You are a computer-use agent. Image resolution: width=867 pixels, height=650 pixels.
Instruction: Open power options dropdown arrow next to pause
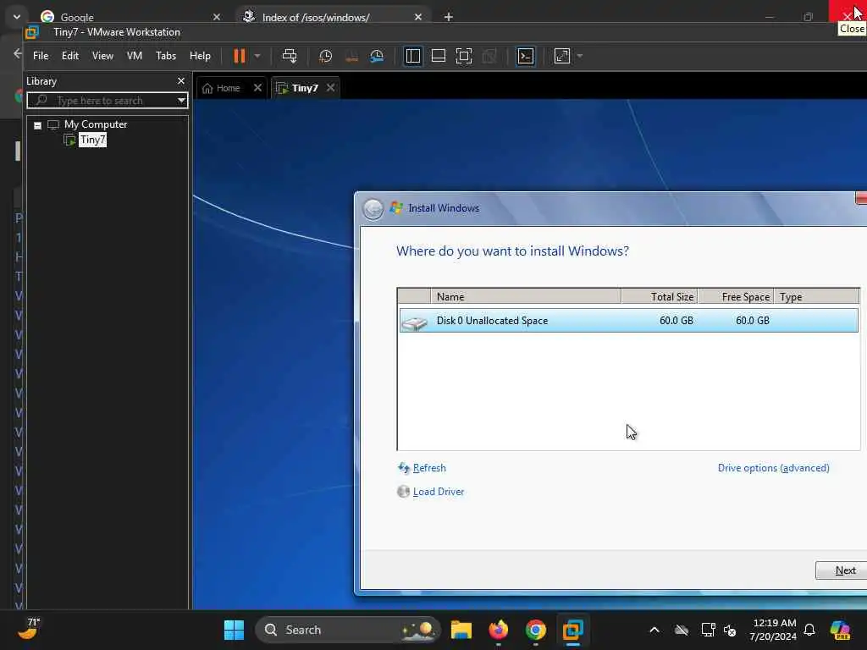[257, 56]
